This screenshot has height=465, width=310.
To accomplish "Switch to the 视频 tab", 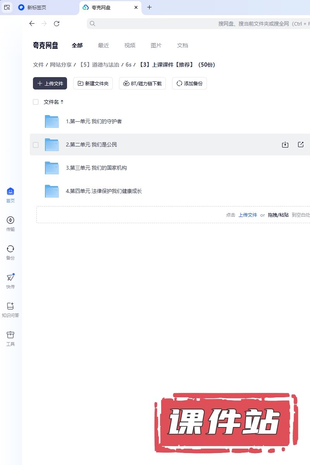I will (x=130, y=45).
